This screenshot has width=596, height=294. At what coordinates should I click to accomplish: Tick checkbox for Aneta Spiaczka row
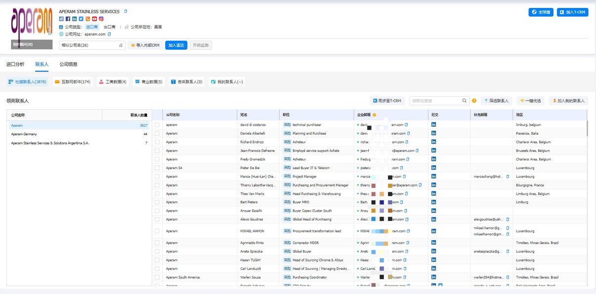click(x=157, y=251)
